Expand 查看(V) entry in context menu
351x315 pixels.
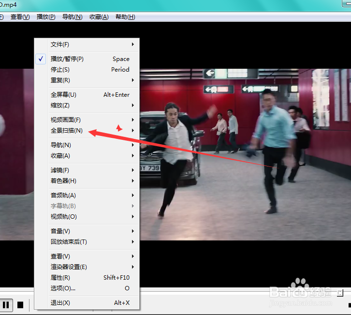coord(87,256)
